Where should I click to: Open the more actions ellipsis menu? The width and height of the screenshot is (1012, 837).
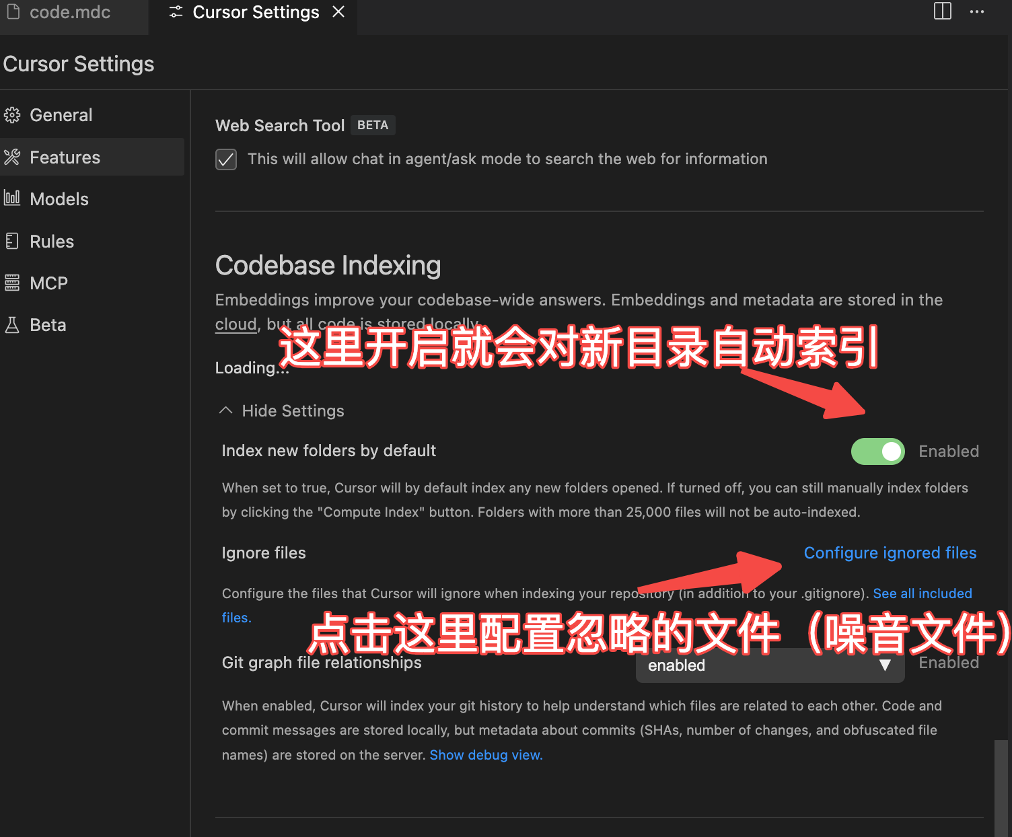pos(977,11)
